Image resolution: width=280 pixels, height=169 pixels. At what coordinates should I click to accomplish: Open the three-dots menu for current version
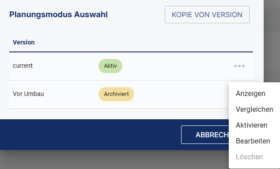pyautogui.click(x=239, y=66)
